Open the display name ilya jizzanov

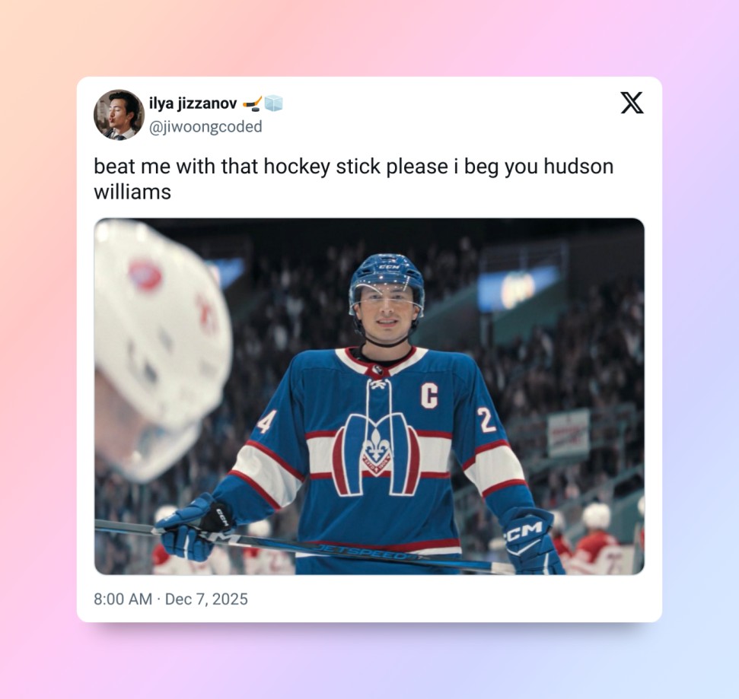click(193, 103)
